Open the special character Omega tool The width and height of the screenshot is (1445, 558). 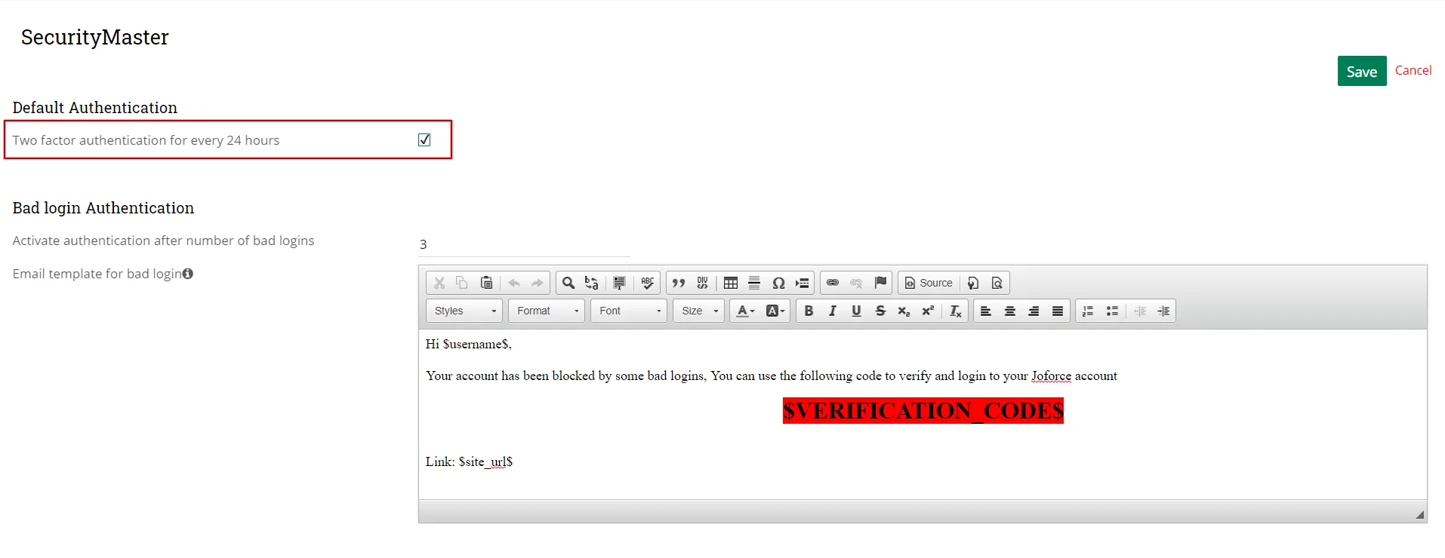(778, 283)
